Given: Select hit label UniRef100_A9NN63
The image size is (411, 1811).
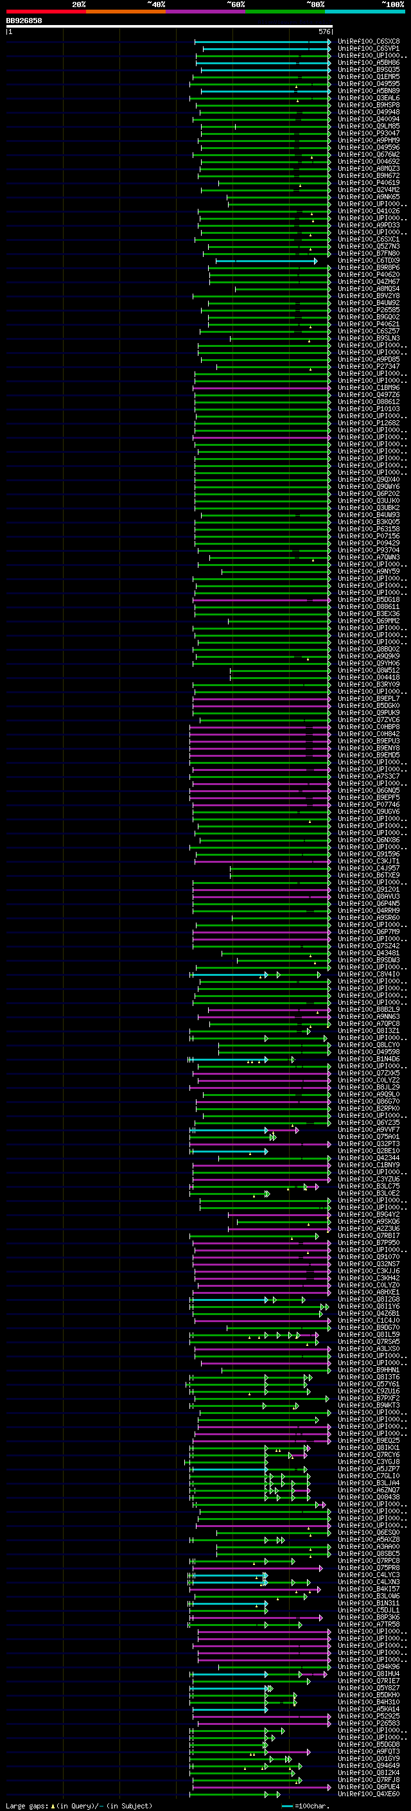Looking at the screenshot, I should pos(369,1016).
